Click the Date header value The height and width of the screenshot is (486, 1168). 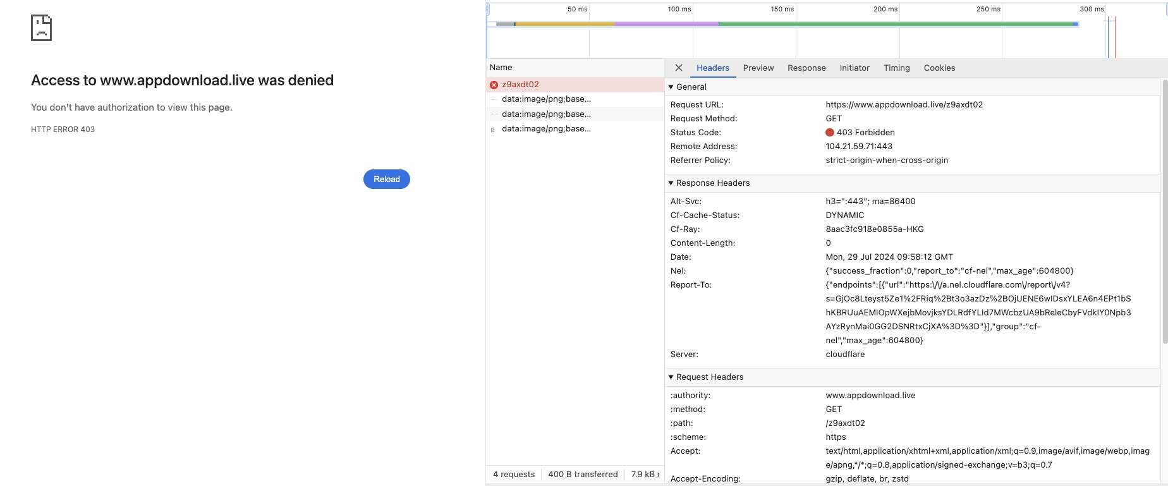(889, 257)
